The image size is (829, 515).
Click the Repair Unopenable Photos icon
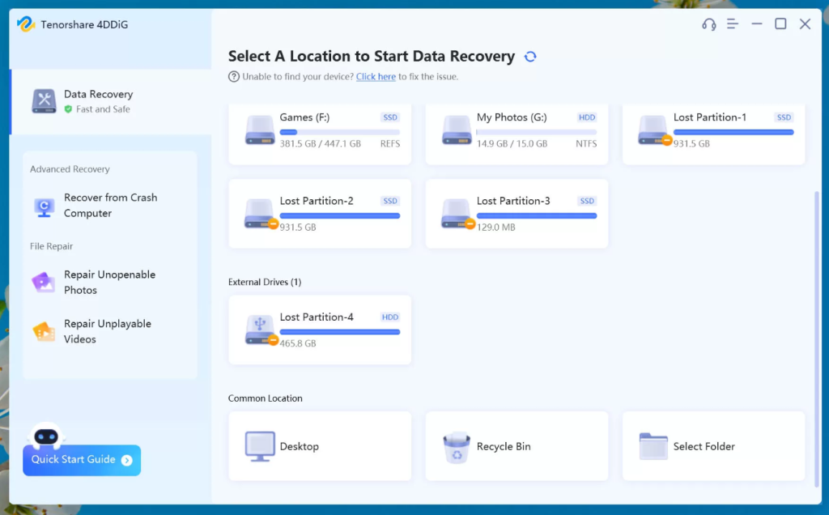[44, 283]
